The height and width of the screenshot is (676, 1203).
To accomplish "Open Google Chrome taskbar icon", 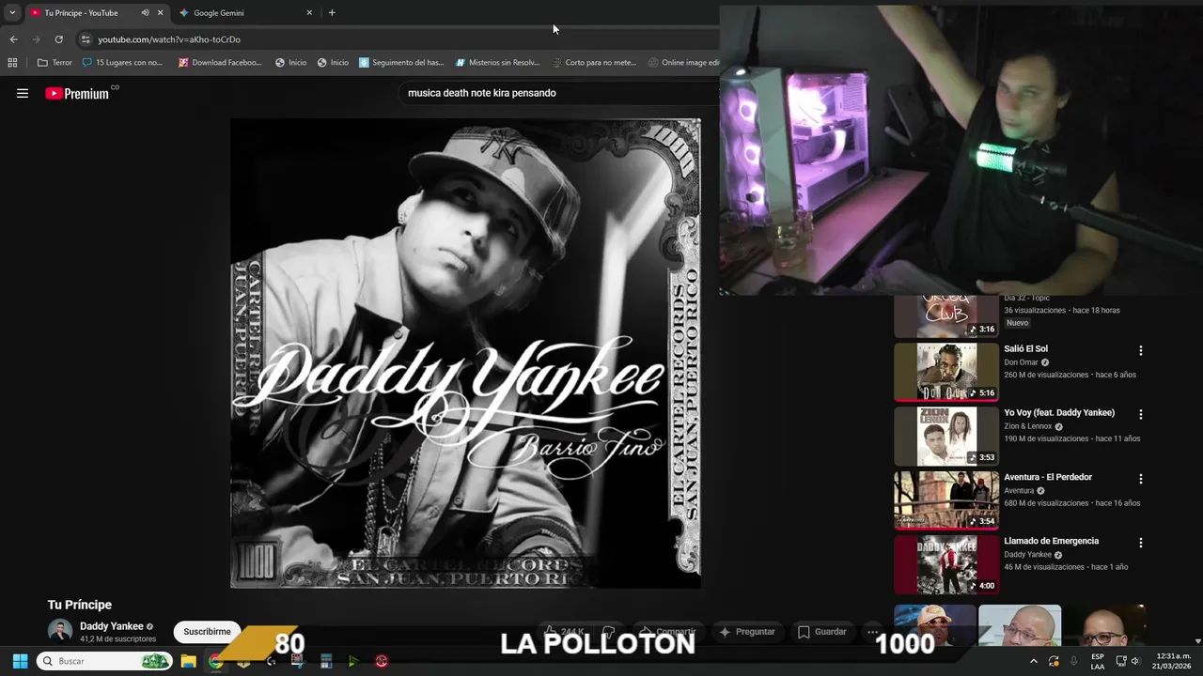I will (215, 661).
